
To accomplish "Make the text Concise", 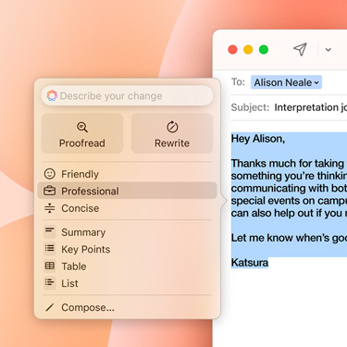I will click(127, 208).
